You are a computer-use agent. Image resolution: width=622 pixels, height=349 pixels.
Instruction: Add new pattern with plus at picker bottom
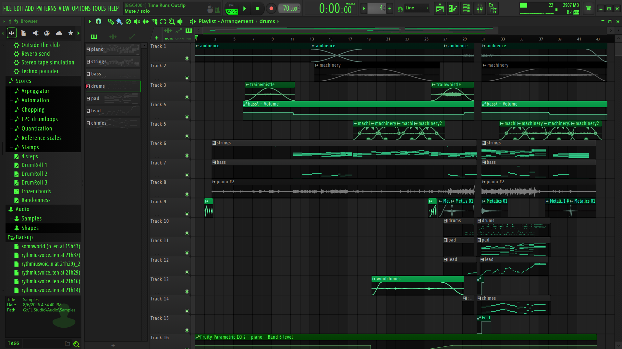(x=113, y=345)
